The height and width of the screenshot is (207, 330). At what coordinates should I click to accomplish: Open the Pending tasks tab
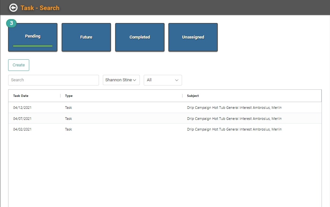(x=33, y=37)
